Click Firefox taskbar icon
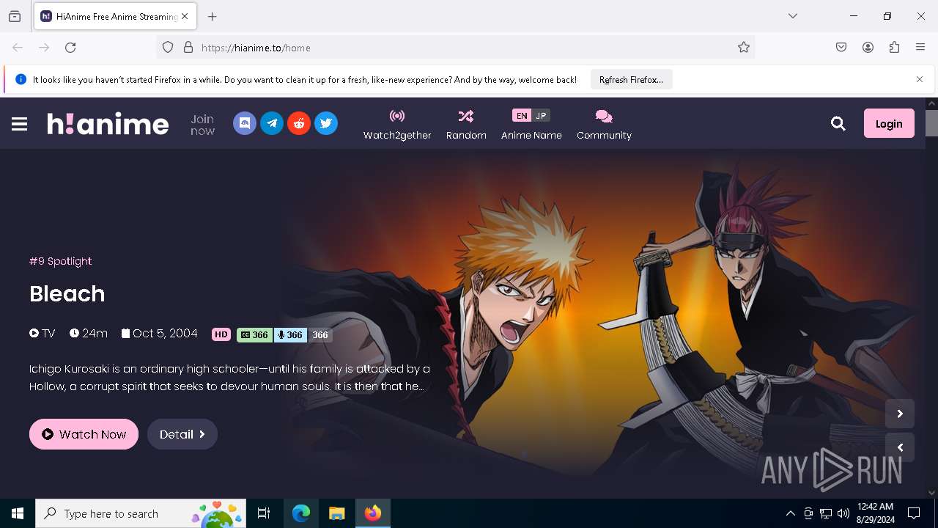938x528 pixels. pos(373,513)
